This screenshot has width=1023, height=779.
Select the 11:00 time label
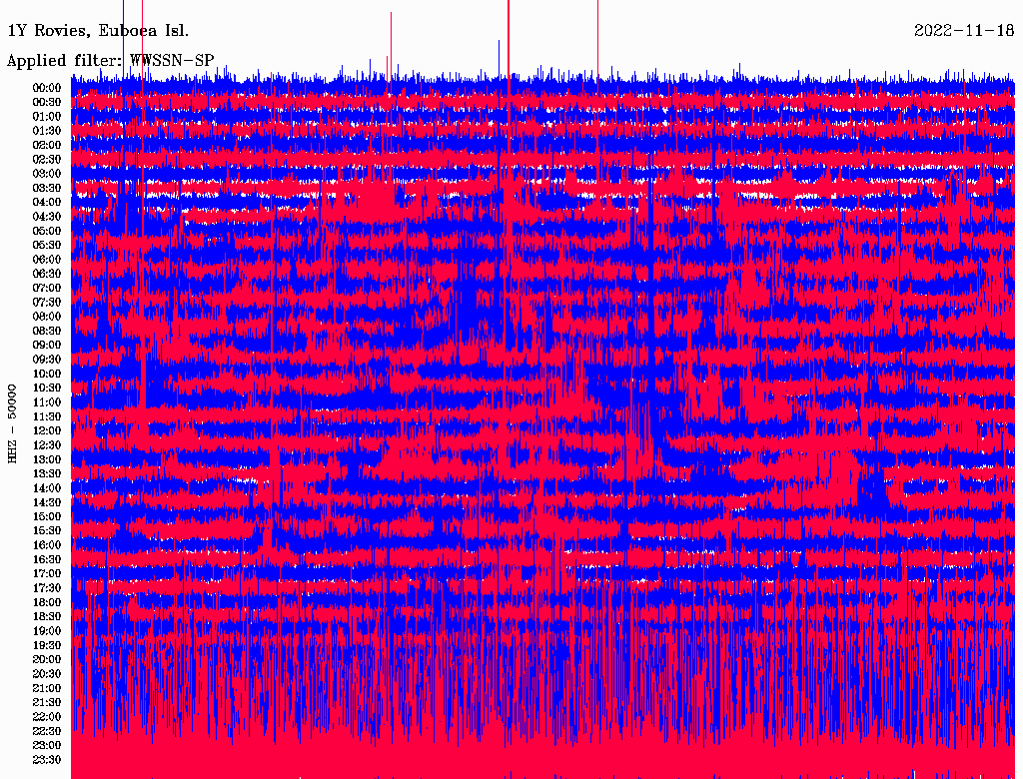[x=47, y=402]
